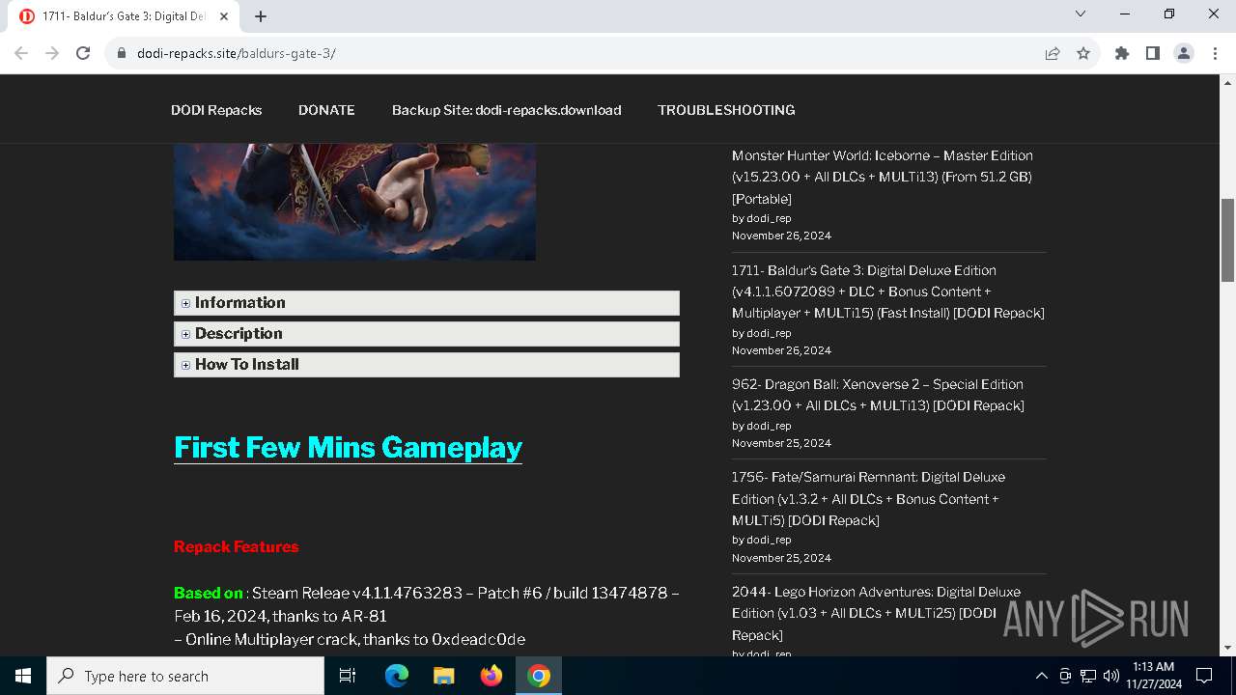Click the page vertical scrollbar thumb
Screen dimensions: 1236x695
[x=1227, y=239]
